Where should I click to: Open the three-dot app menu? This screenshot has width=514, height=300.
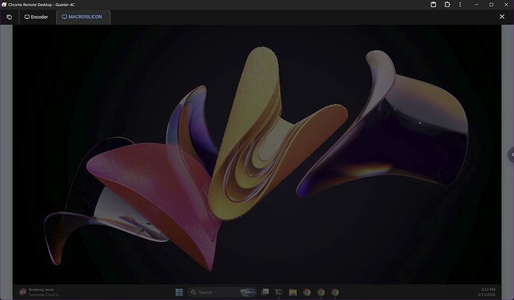(x=460, y=4)
